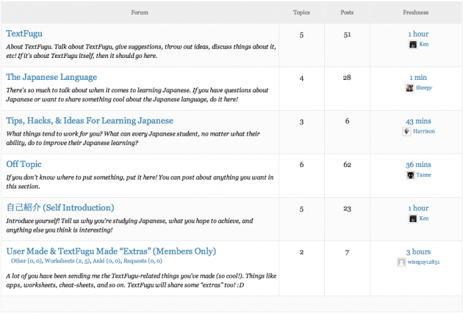Select posts count 6 in Tips, Hacks row
463x313 pixels.
click(347, 121)
